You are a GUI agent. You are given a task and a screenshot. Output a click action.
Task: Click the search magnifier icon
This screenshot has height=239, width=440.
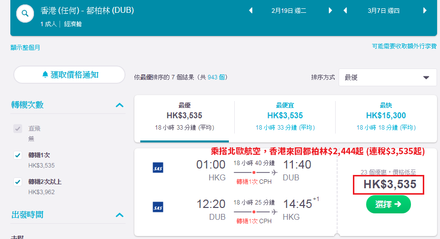[x=25, y=13]
